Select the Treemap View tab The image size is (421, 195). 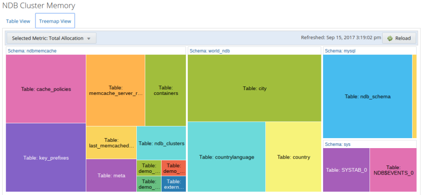[x=55, y=21]
